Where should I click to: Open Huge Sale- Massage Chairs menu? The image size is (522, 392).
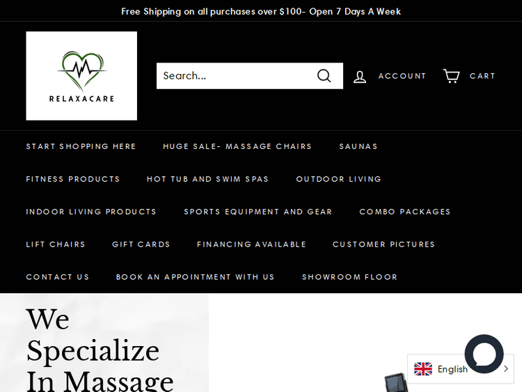pyautogui.click(x=237, y=146)
